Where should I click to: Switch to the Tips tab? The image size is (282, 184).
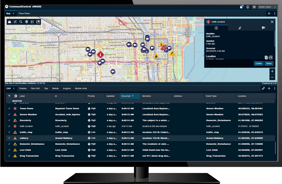click(46, 88)
